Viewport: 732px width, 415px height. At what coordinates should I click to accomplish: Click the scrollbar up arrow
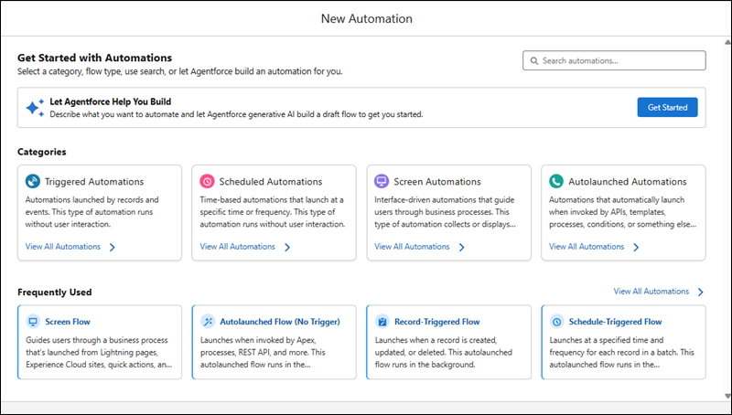click(x=727, y=42)
